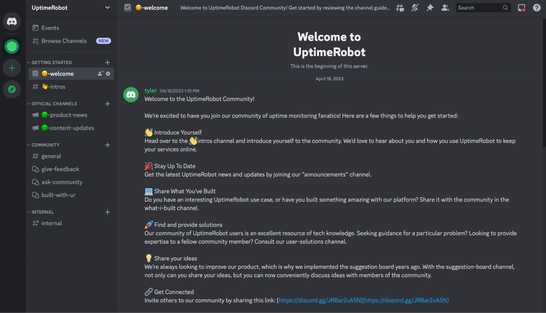Open the Events menu item
This screenshot has width=546, height=313.
click(x=50, y=28)
